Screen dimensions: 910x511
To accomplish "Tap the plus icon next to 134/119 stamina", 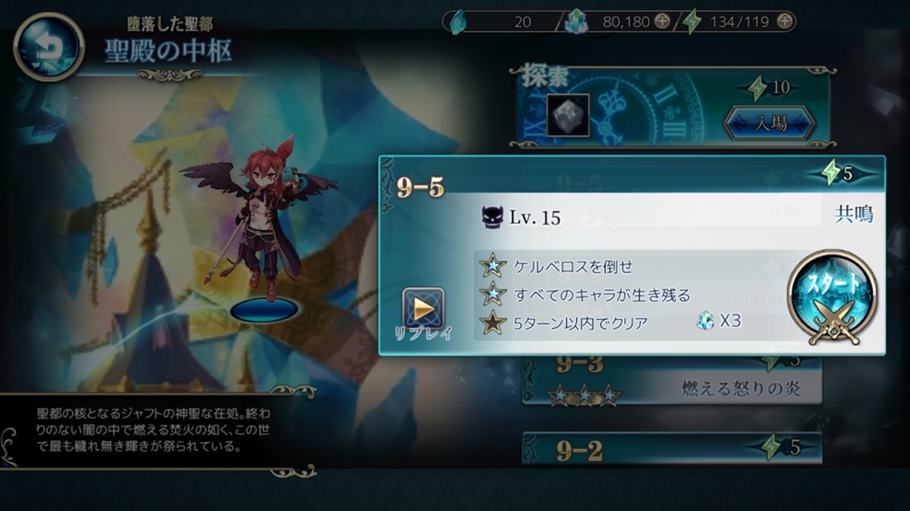I will (x=784, y=22).
